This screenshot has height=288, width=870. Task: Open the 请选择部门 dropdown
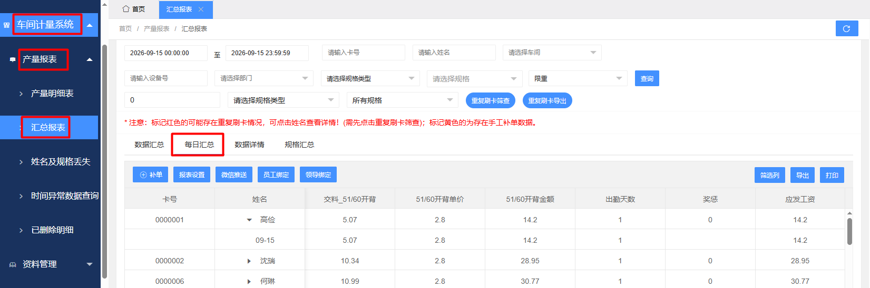coord(264,78)
